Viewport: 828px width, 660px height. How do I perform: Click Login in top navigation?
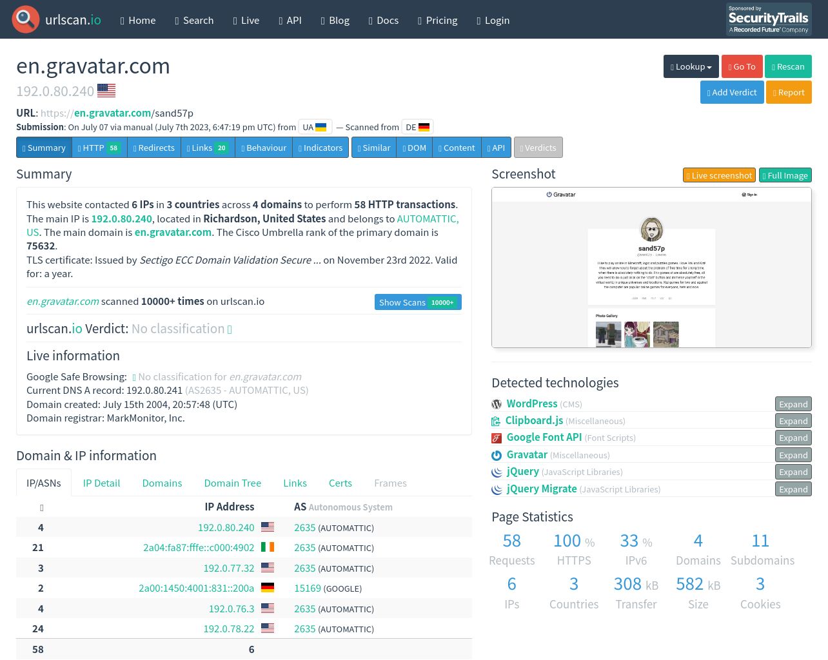point(493,20)
